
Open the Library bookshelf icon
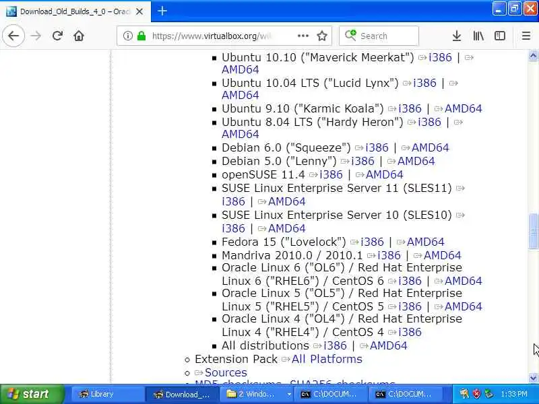click(478, 36)
